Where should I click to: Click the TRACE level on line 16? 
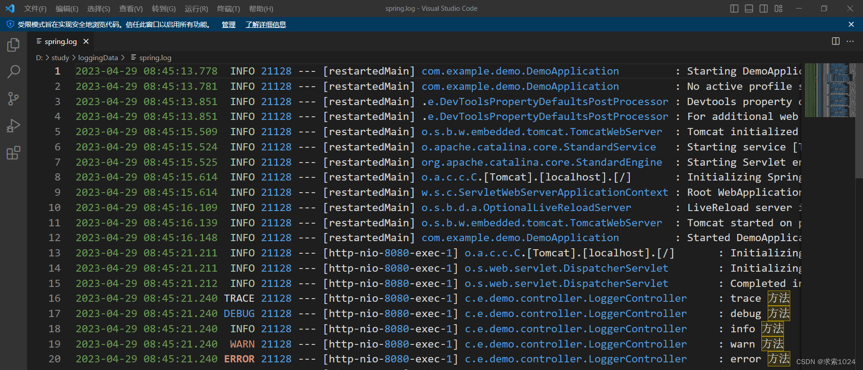point(239,298)
